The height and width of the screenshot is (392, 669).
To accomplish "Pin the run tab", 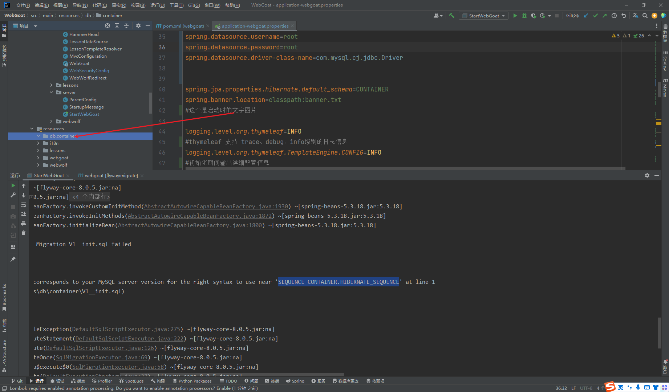I will tap(13, 259).
